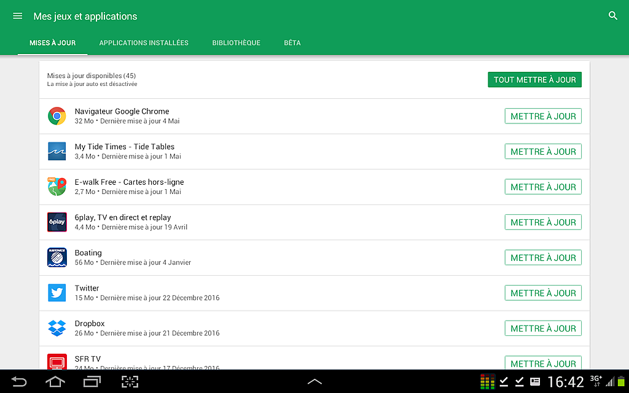Expand the navigation bar up-chevron
Screen dimensions: 629x393
(314, 381)
